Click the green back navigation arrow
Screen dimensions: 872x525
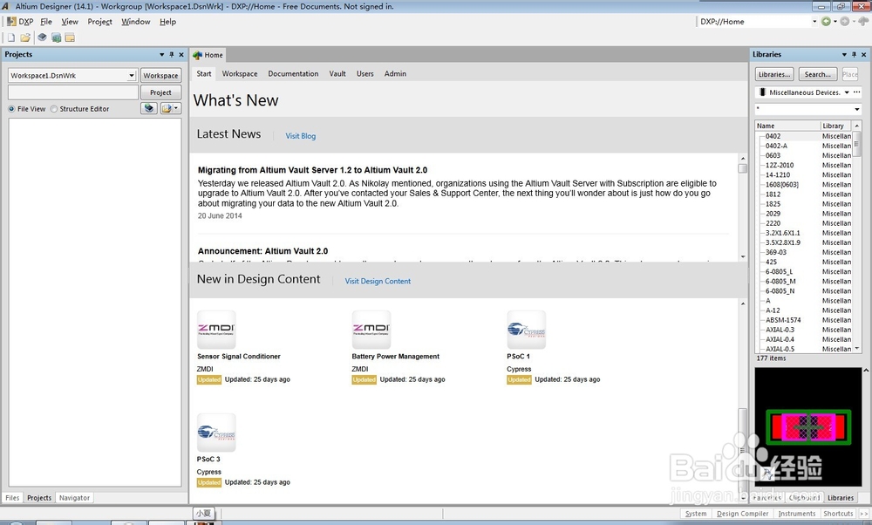[826, 22]
